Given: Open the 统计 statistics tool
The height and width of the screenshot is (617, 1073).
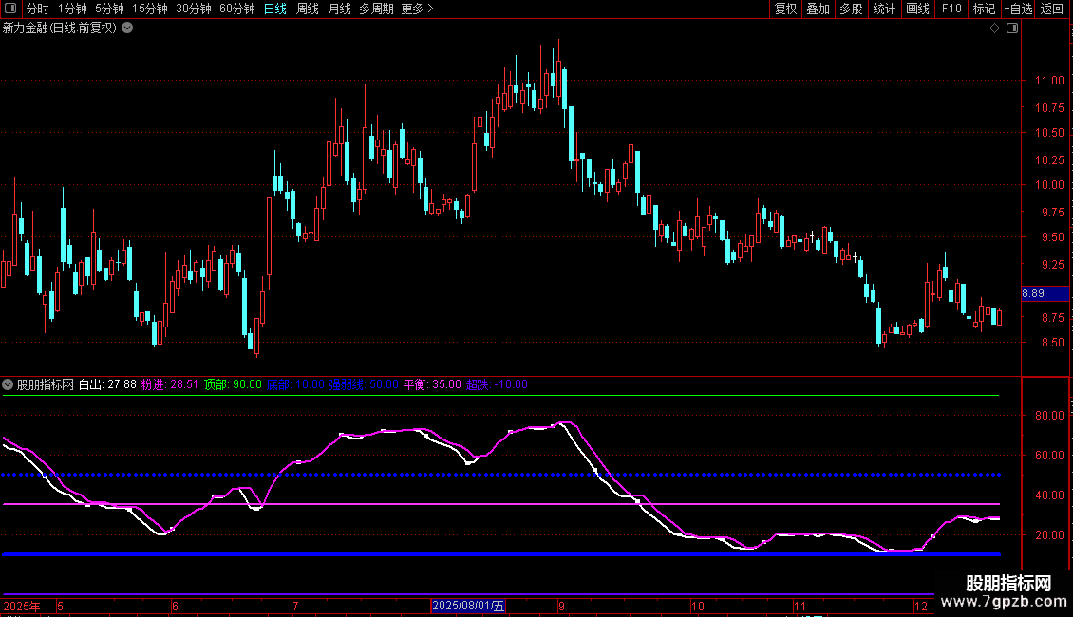Looking at the screenshot, I should (x=884, y=9).
